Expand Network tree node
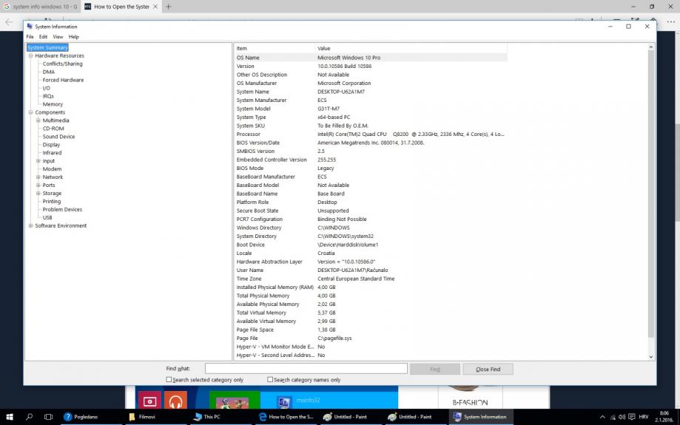 [x=38, y=177]
